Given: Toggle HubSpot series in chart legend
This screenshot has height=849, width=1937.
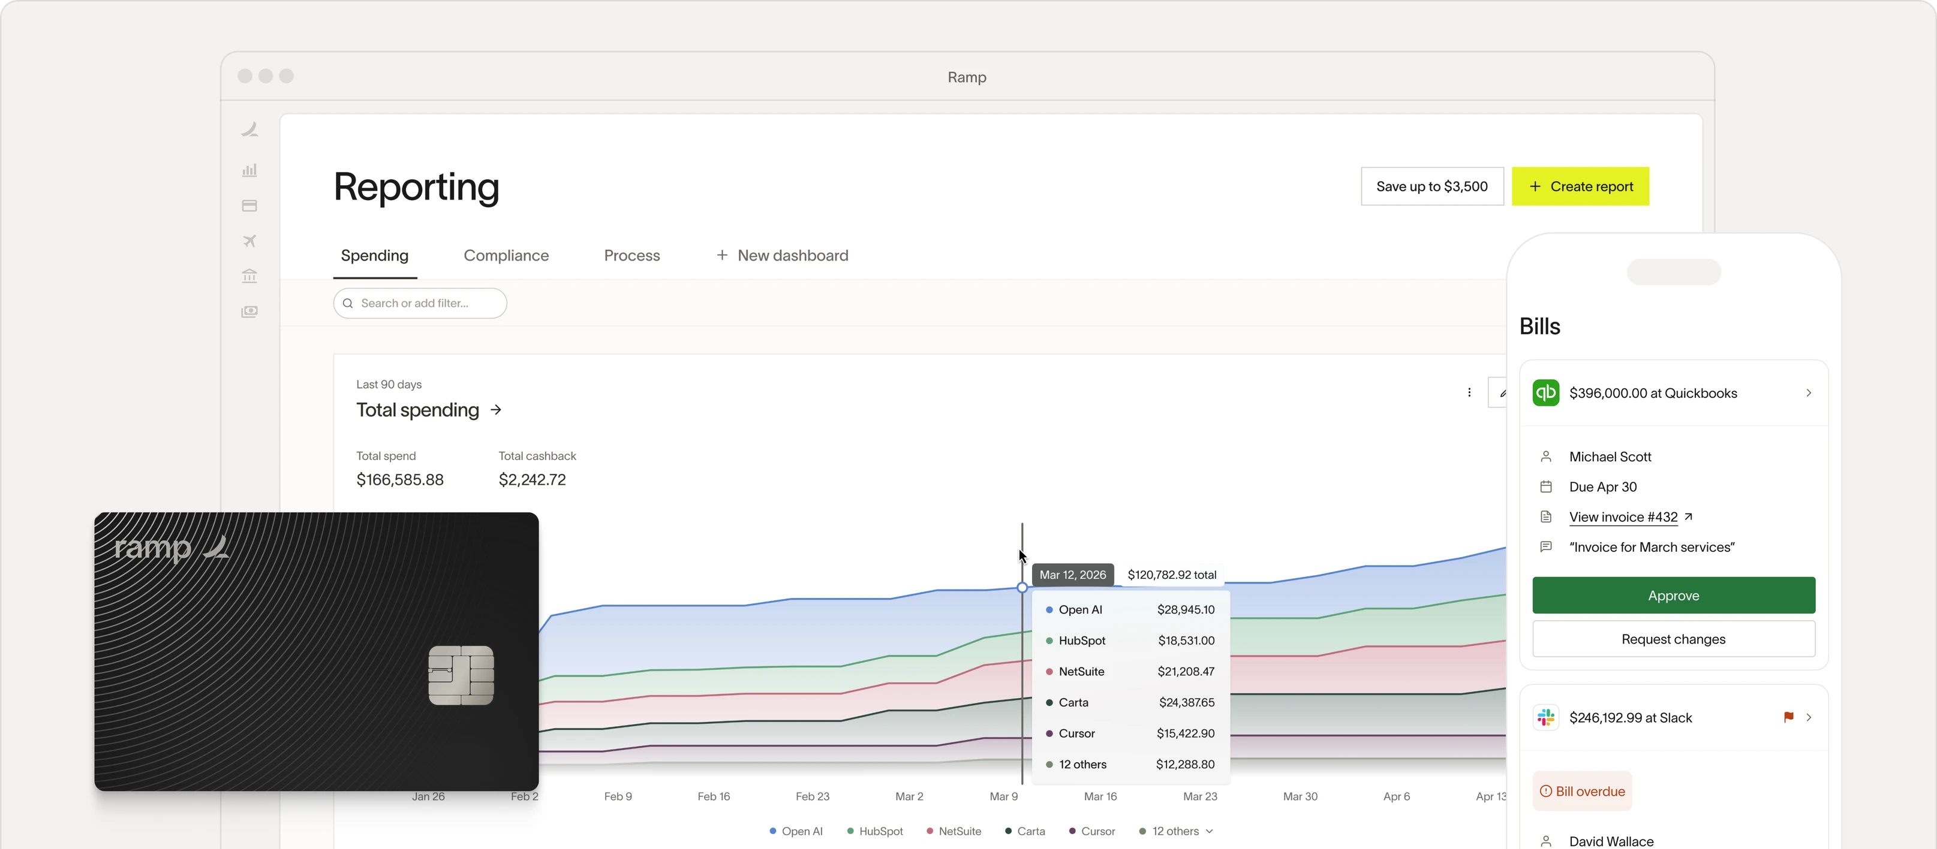Looking at the screenshot, I should tap(874, 831).
